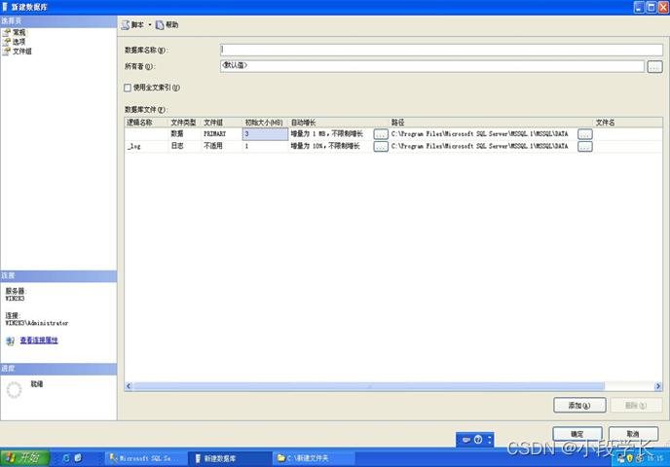Minimize the new database dialog
This screenshot has width=670, height=467.
(639, 7)
